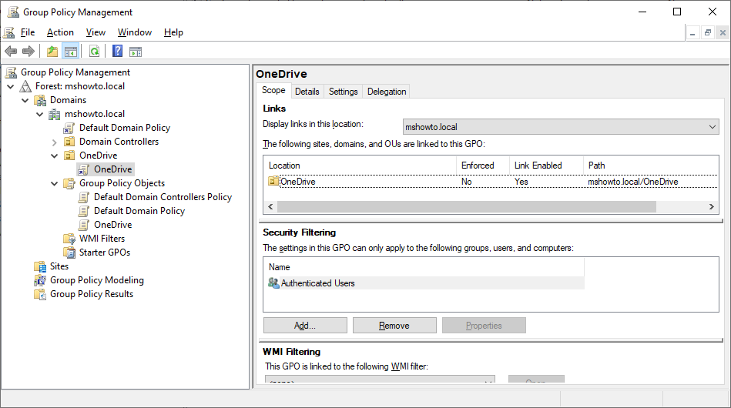The image size is (731, 408).
Task: Click the Enforced column header
Action: pyautogui.click(x=482, y=166)
